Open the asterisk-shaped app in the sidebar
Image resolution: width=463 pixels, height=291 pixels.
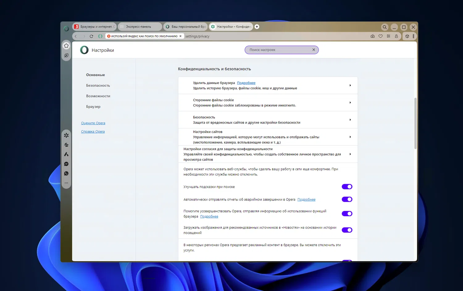(66, 135)
